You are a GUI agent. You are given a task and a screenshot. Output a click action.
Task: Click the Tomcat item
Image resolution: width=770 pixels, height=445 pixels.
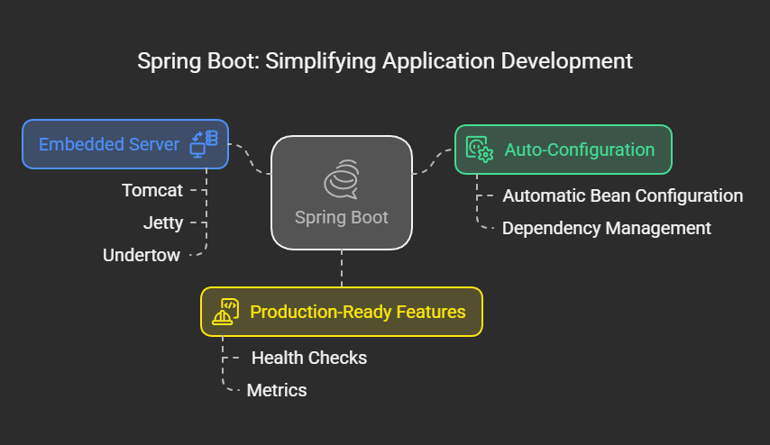click(x=152, y=190)
